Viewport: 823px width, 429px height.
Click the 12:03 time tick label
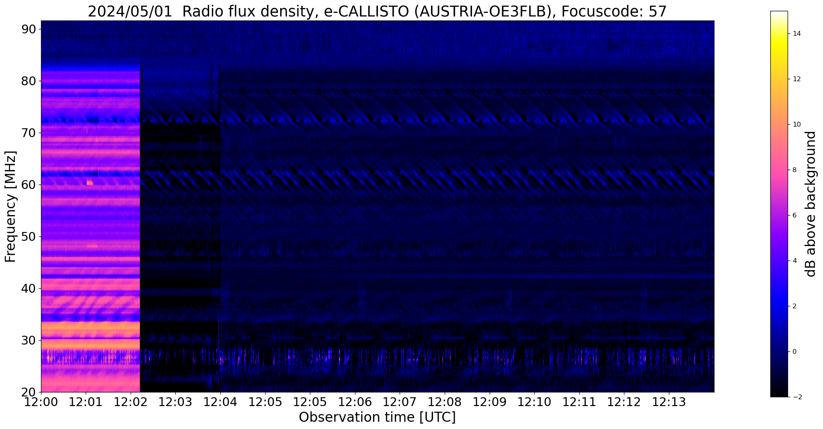(175, 402)
